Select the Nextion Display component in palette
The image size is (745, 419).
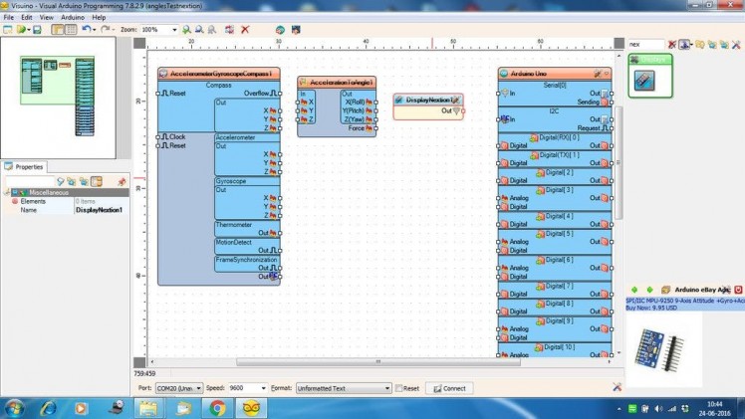[644, 81]
